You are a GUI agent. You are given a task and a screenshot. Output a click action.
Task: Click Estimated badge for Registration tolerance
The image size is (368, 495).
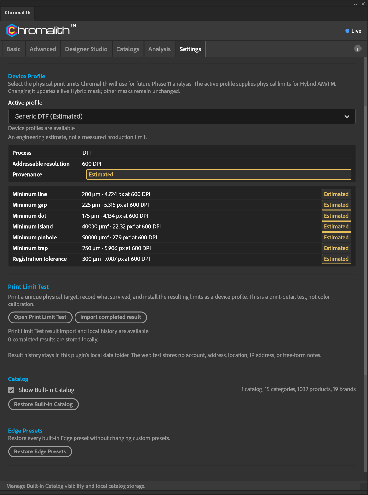[x=336, y=259]
